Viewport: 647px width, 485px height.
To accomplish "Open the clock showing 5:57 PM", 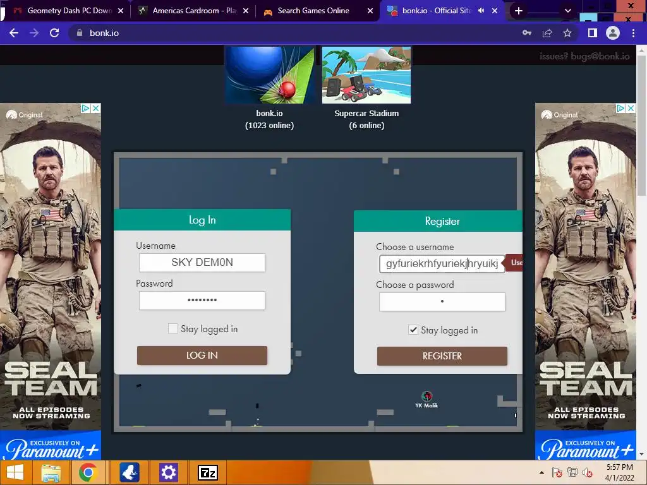I will coord(620,472).
